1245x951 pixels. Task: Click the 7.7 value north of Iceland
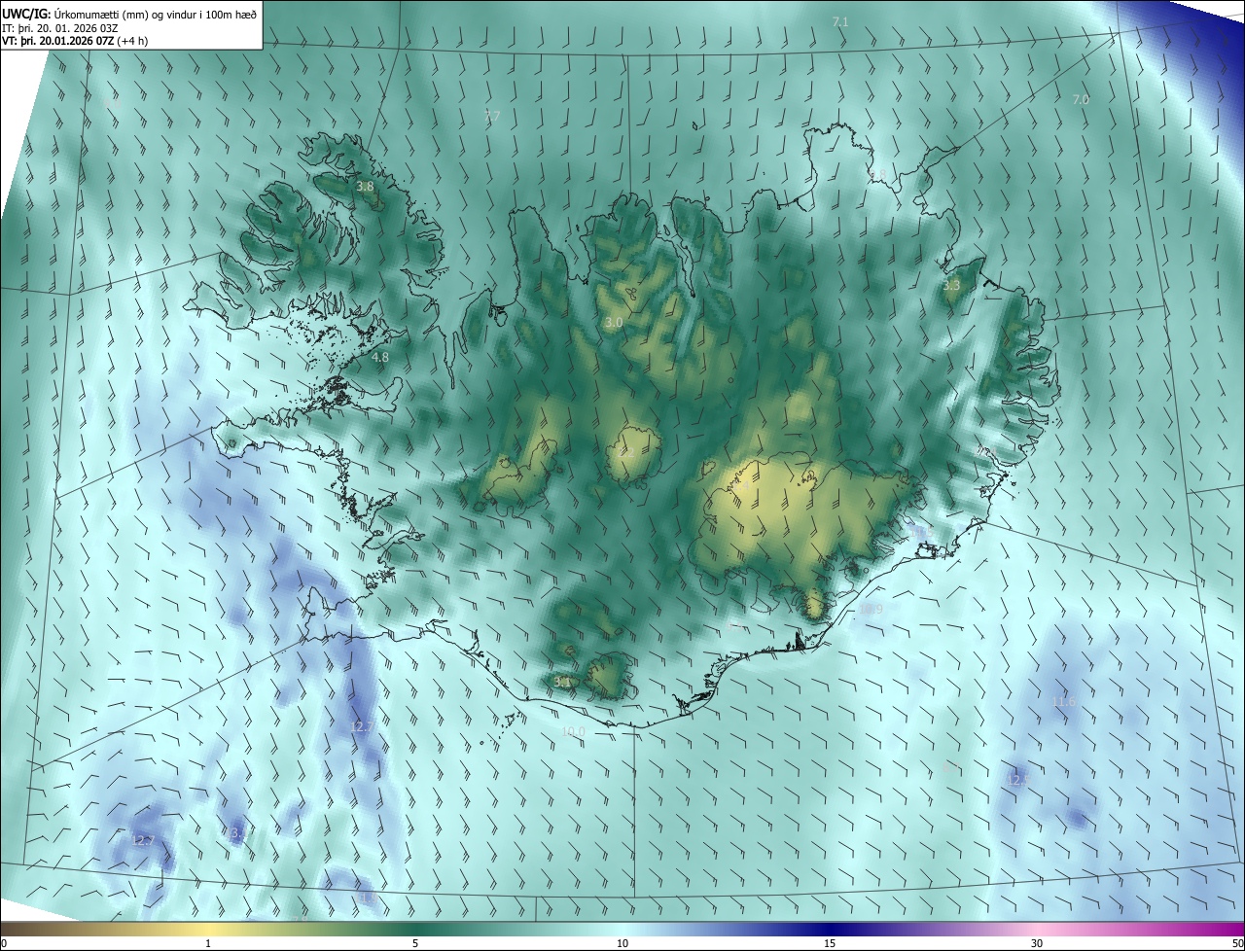pyautogui.click(x=491, y=116)
